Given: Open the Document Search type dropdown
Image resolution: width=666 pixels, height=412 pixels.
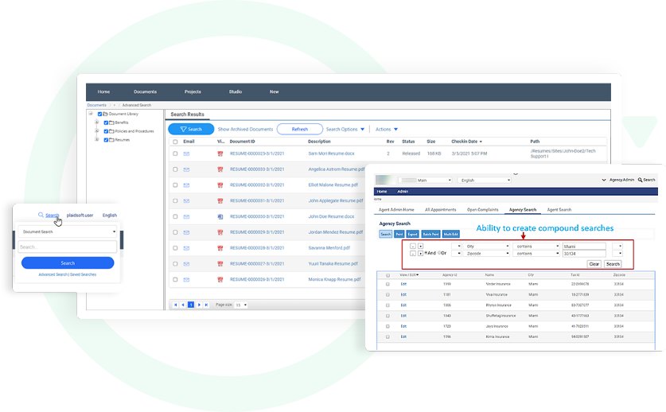Looking at the screenshot, I should [68, 232].
